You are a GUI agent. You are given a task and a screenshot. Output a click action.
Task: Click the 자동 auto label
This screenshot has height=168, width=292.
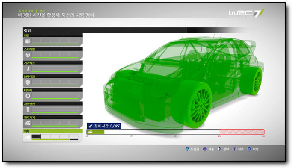(211, 149)
